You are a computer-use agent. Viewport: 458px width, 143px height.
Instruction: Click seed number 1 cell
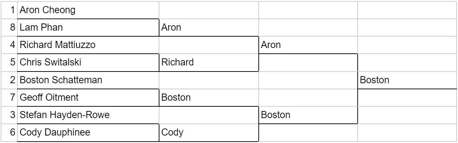12,11
